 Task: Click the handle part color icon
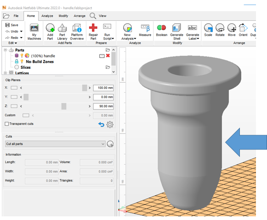pos(27,55)
